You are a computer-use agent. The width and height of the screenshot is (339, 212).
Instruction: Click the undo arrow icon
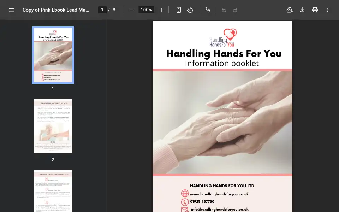coord(224,10)
